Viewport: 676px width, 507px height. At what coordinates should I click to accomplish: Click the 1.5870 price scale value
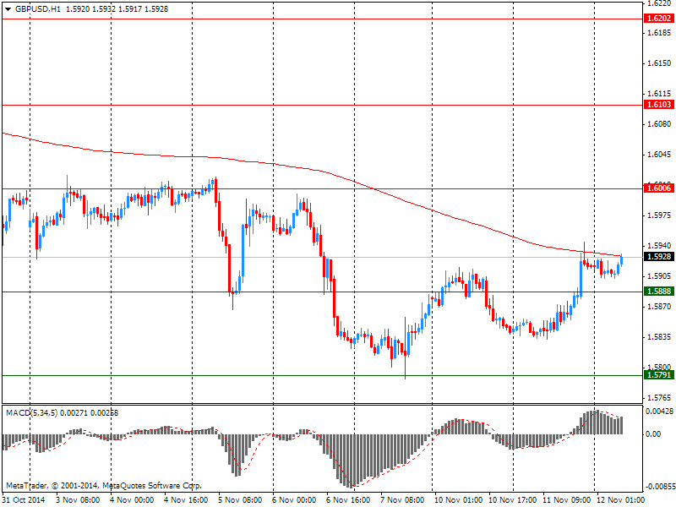click(x=659, y=307)
